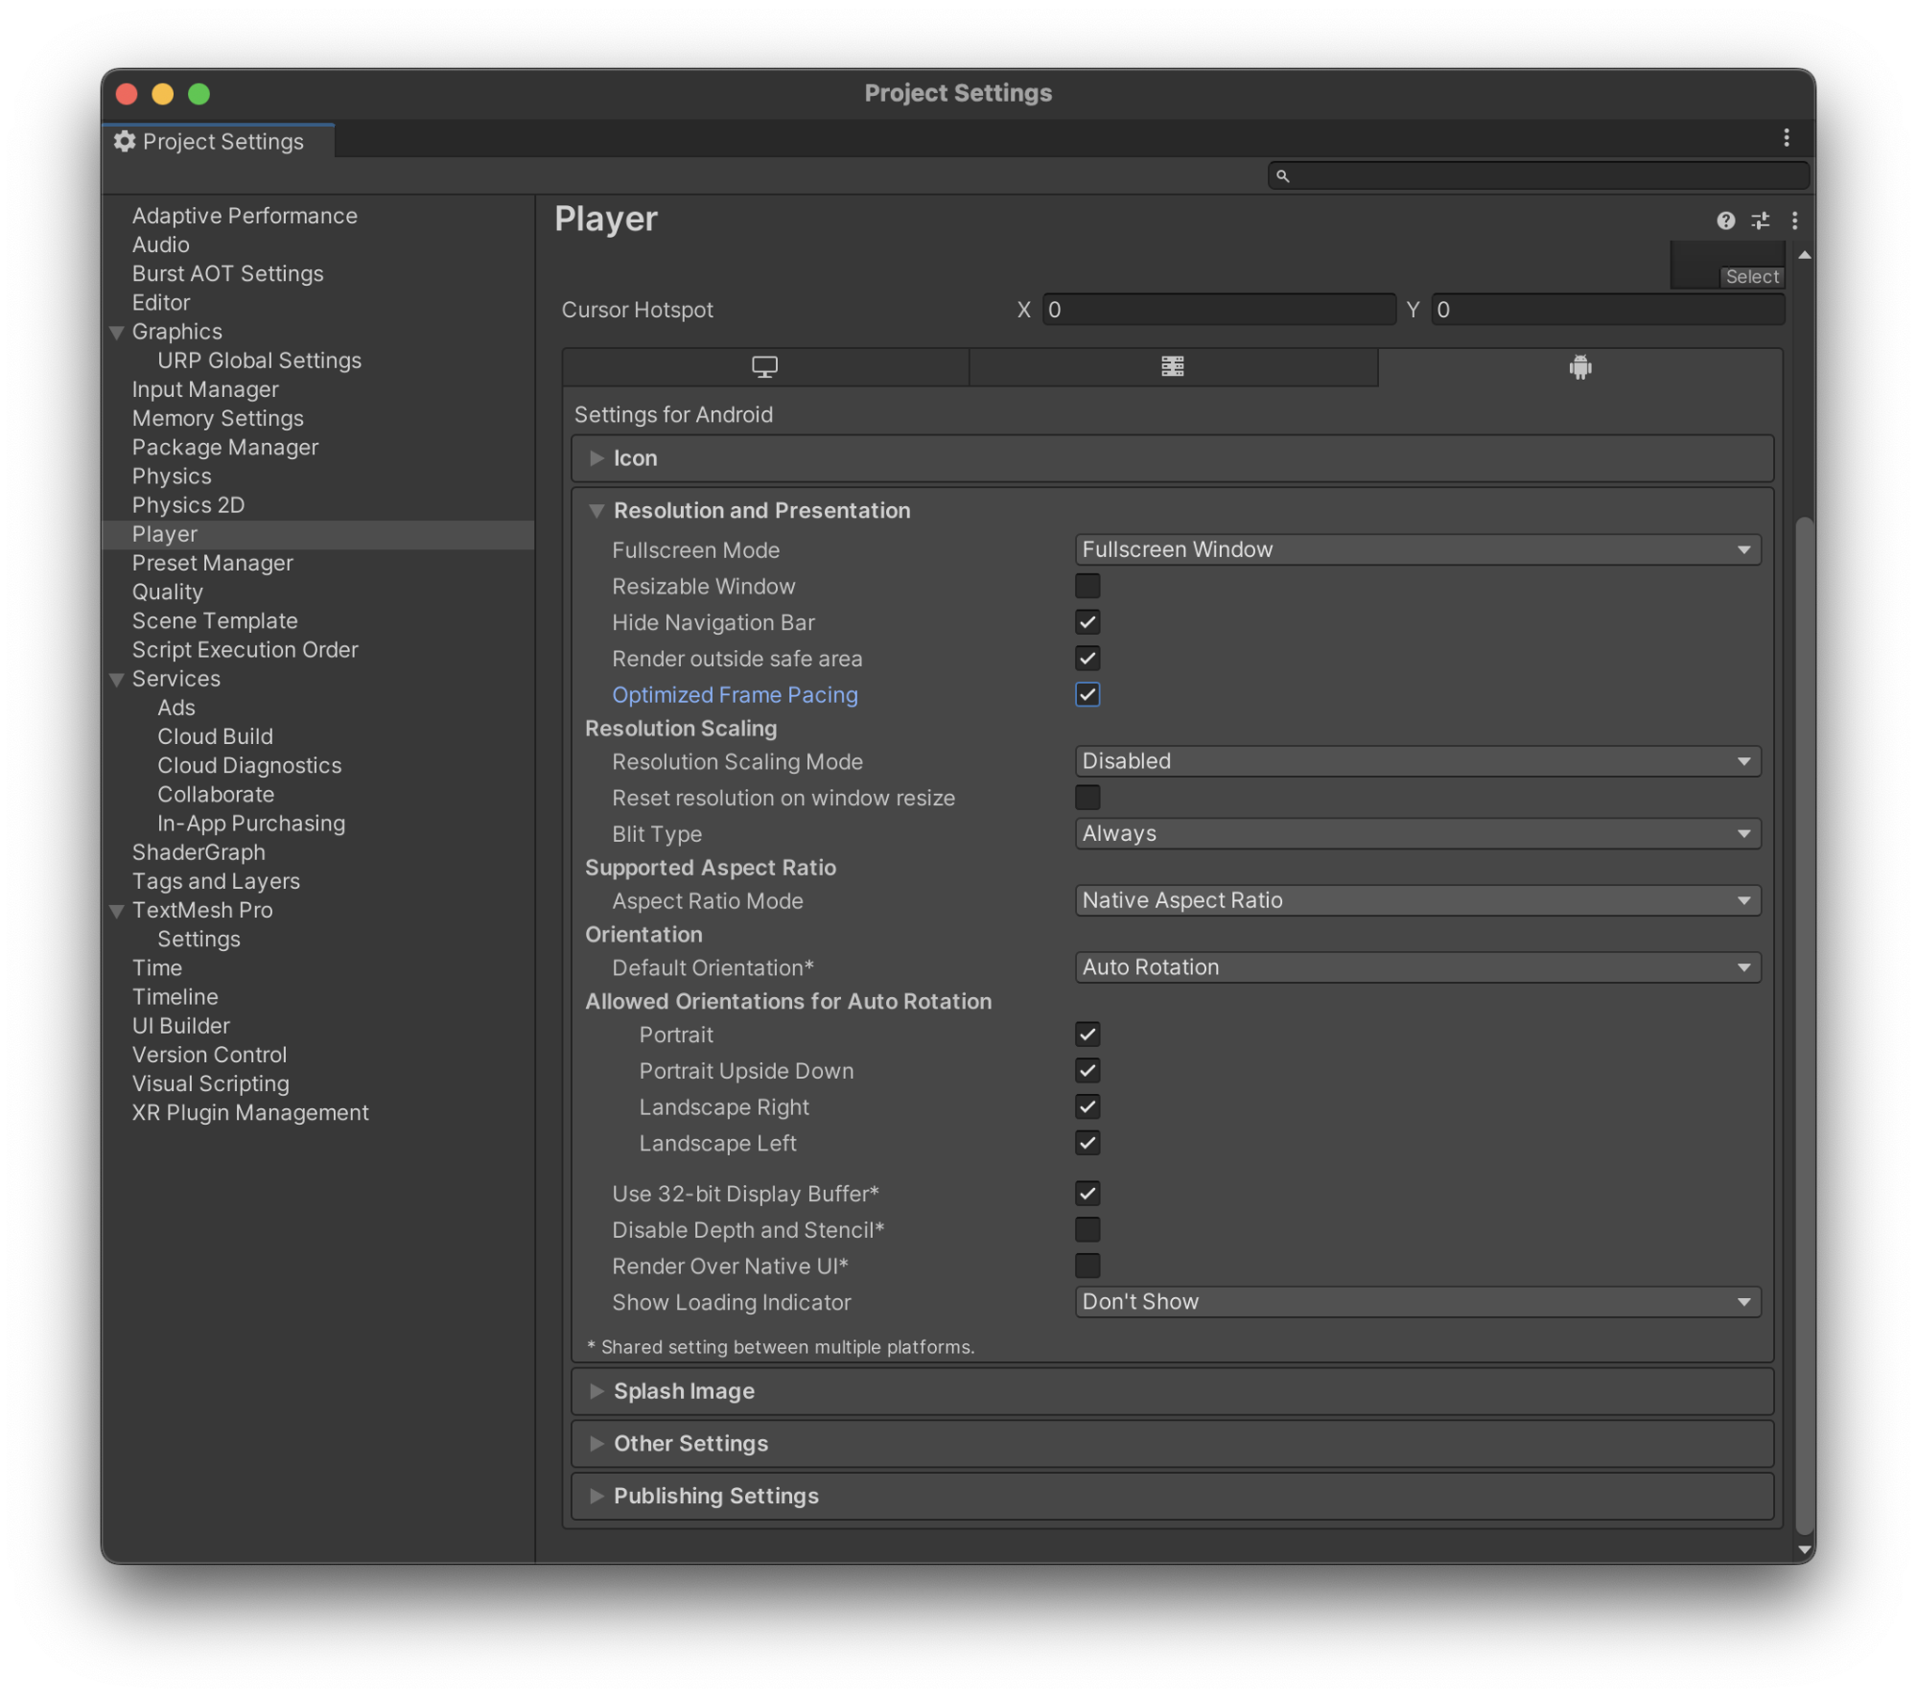The image size is (1917, 1698).
Task: Expand the Publishing Settings section
Action: (596, 1495)
